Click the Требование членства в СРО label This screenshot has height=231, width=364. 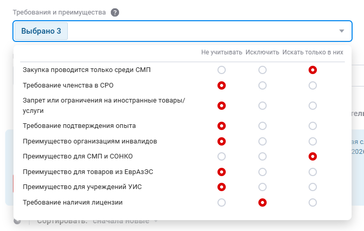[x=68, y=85]
